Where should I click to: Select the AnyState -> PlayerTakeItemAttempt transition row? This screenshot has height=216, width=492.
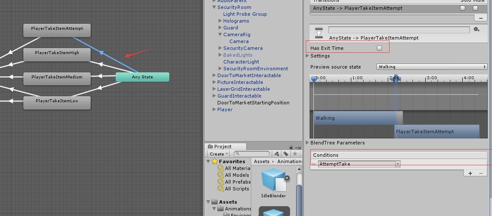399,8
